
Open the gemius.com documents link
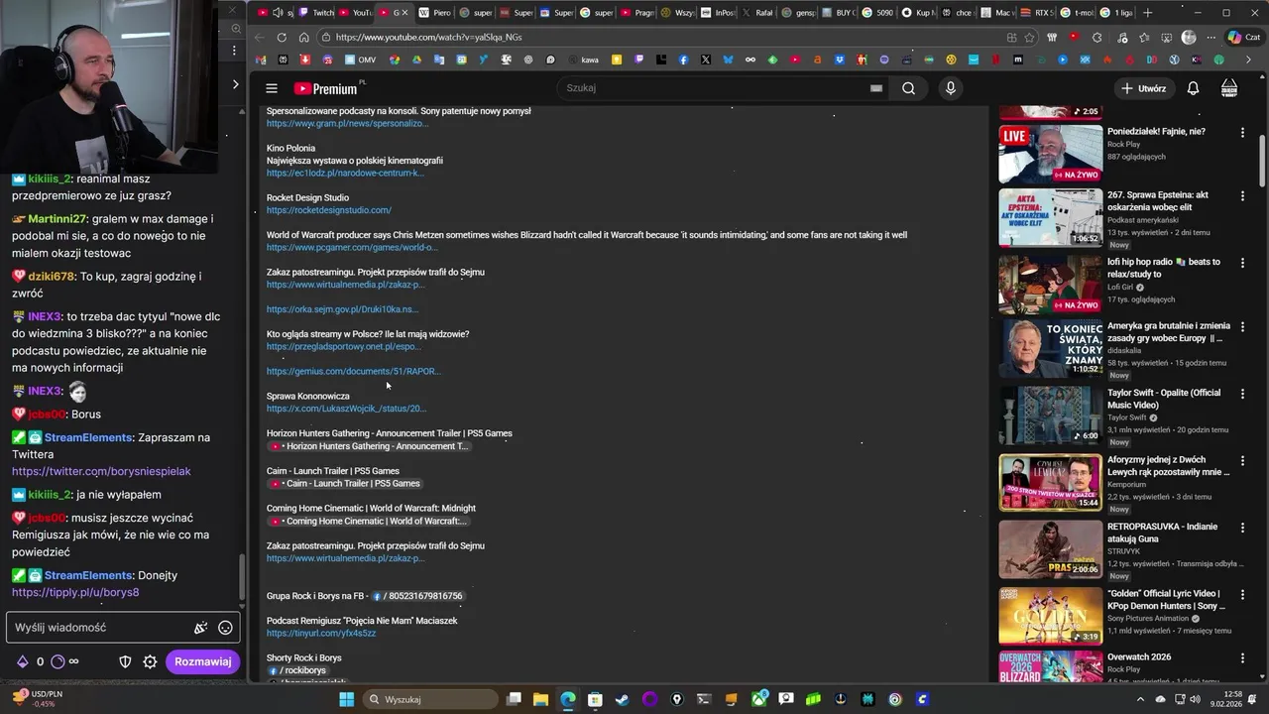[x=353, y=372]
